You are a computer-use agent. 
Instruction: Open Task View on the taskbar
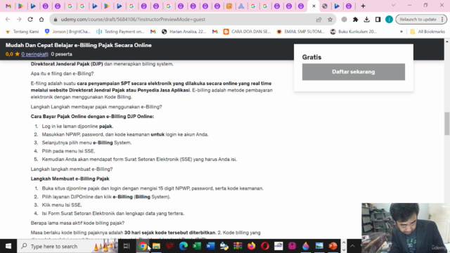[127, 246]
